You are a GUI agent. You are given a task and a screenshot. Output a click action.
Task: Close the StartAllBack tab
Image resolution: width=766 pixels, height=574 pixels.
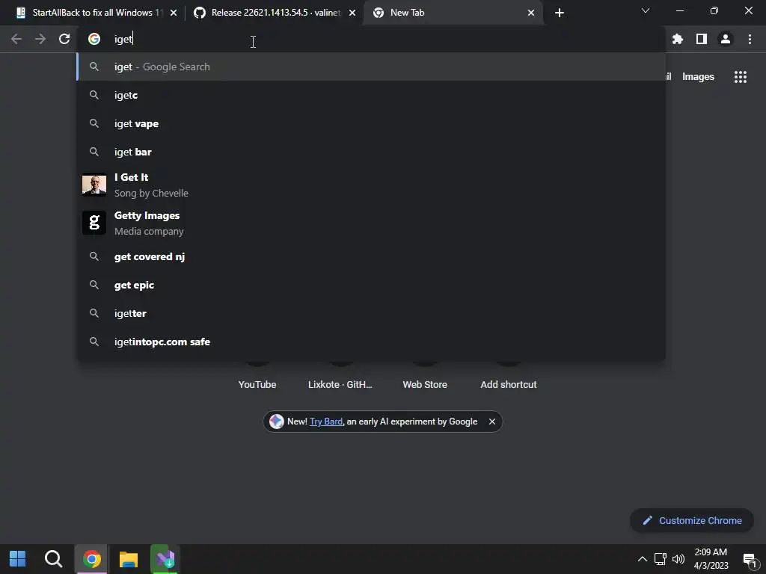[x=174, y=13]
